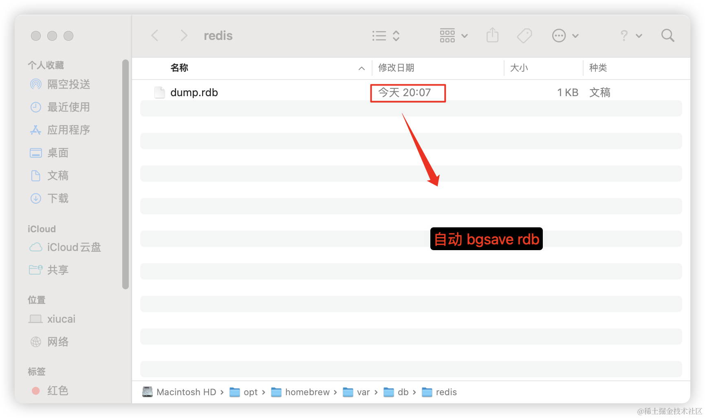
Task: Open Search using the magnifier icon
Action: click(x=668, y=35)
